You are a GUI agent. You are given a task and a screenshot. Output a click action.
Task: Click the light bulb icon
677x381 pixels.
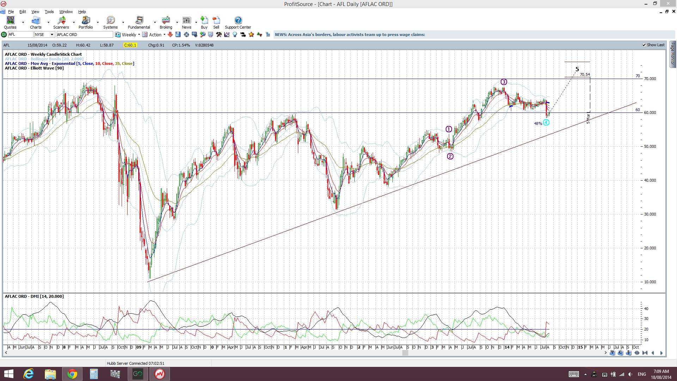click(235, 35)
